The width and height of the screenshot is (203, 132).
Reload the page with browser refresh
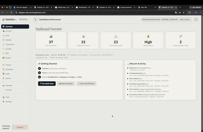pos(11,12)
